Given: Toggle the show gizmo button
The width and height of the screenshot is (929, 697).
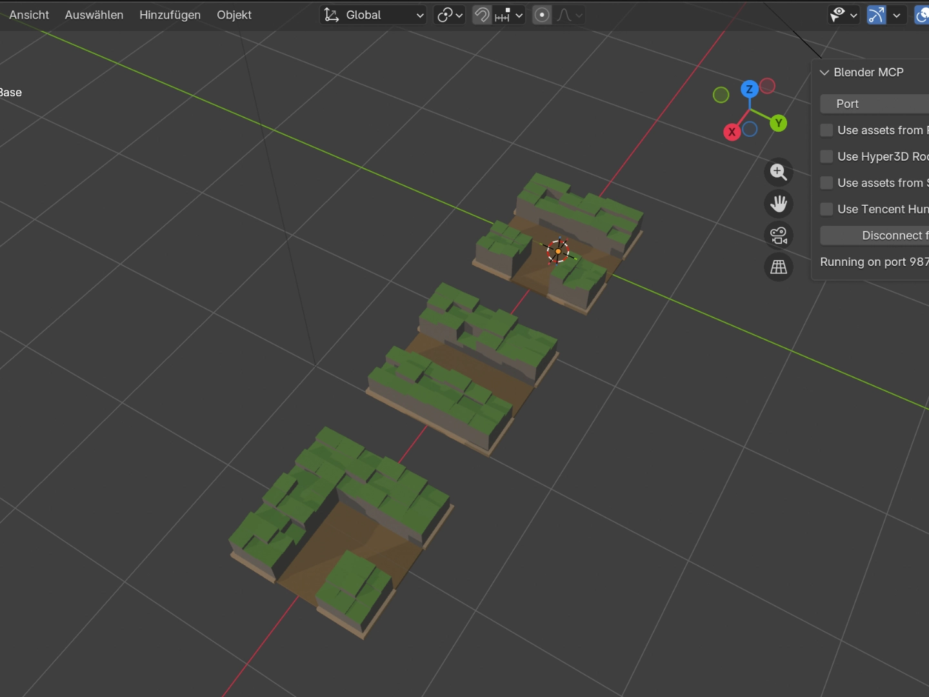Looking at the screenshot, I should pos(877,15).
